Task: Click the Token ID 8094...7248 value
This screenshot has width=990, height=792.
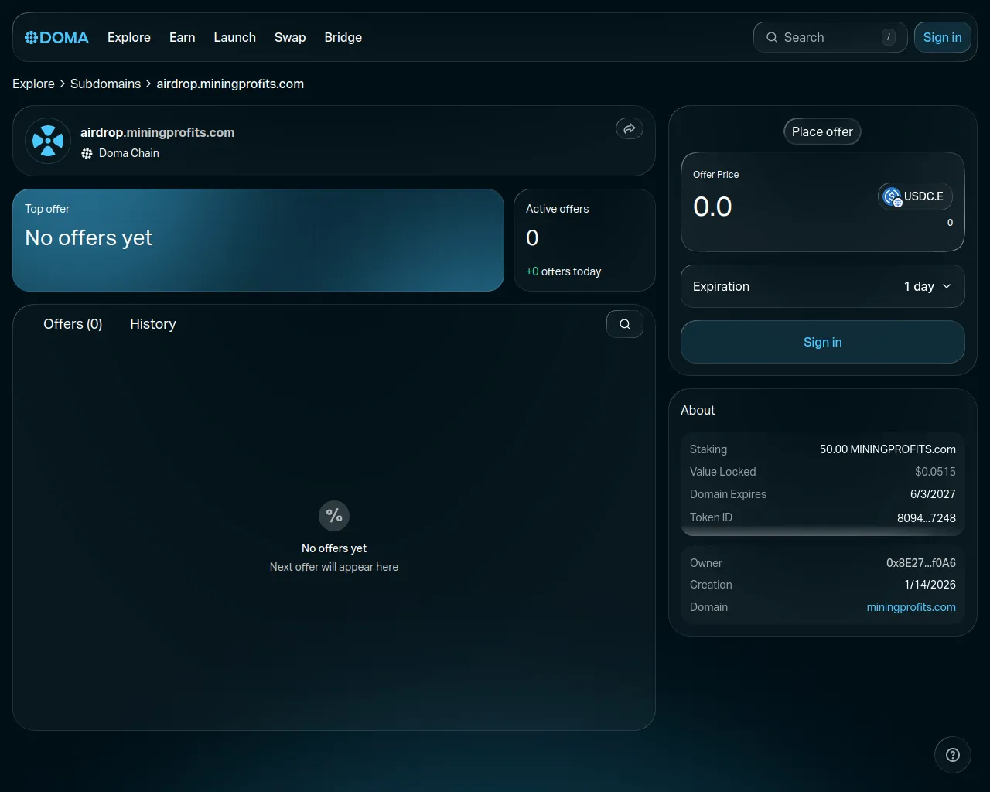Action: pos(927,518)
